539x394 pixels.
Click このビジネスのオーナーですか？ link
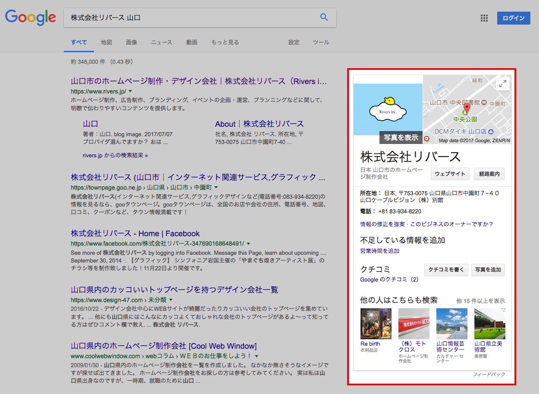coord(451,224)
